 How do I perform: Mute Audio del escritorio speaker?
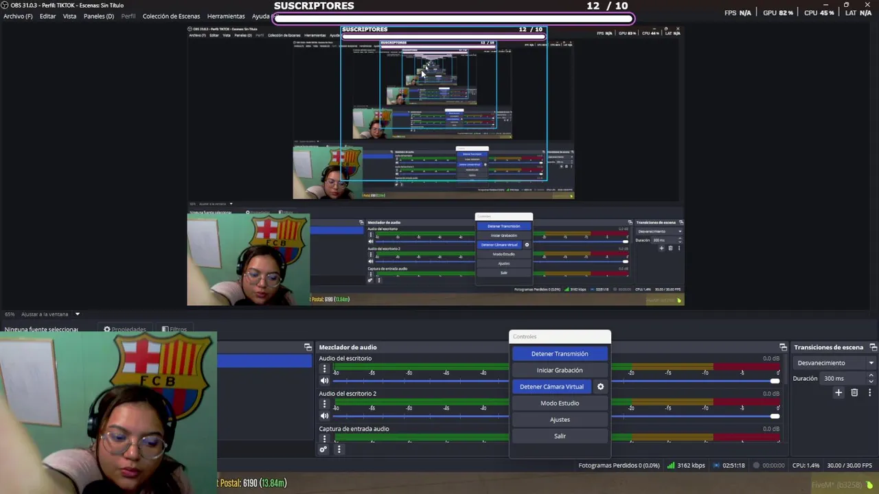pyautogui.click(x=325, y=381)
